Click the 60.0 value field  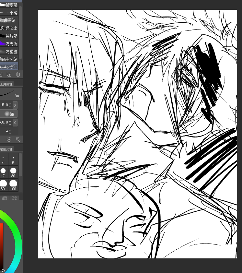pyautogui.click(x=4, y=123)
